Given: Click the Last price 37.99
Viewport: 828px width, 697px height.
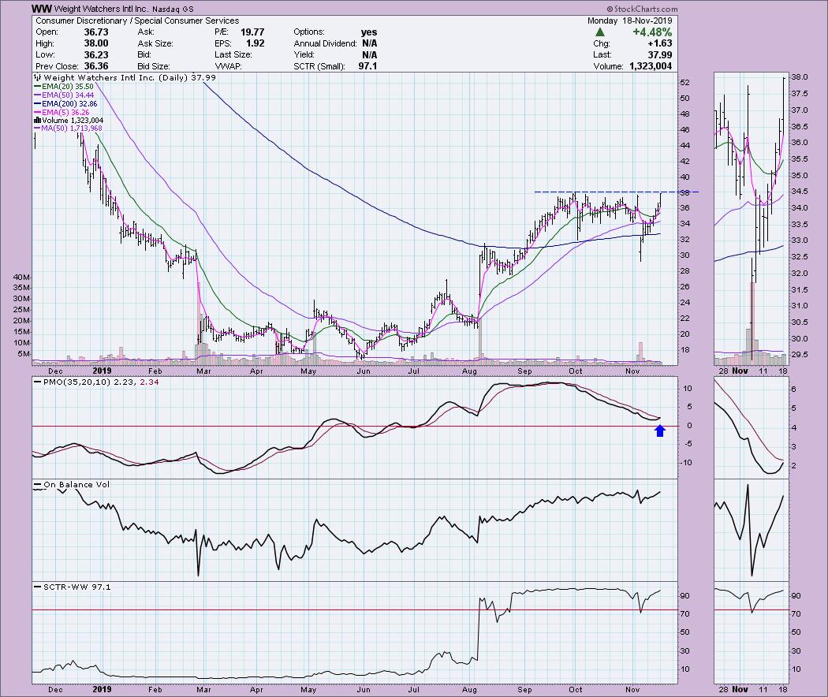Looking at the screenshot, I should pos(660,55).
